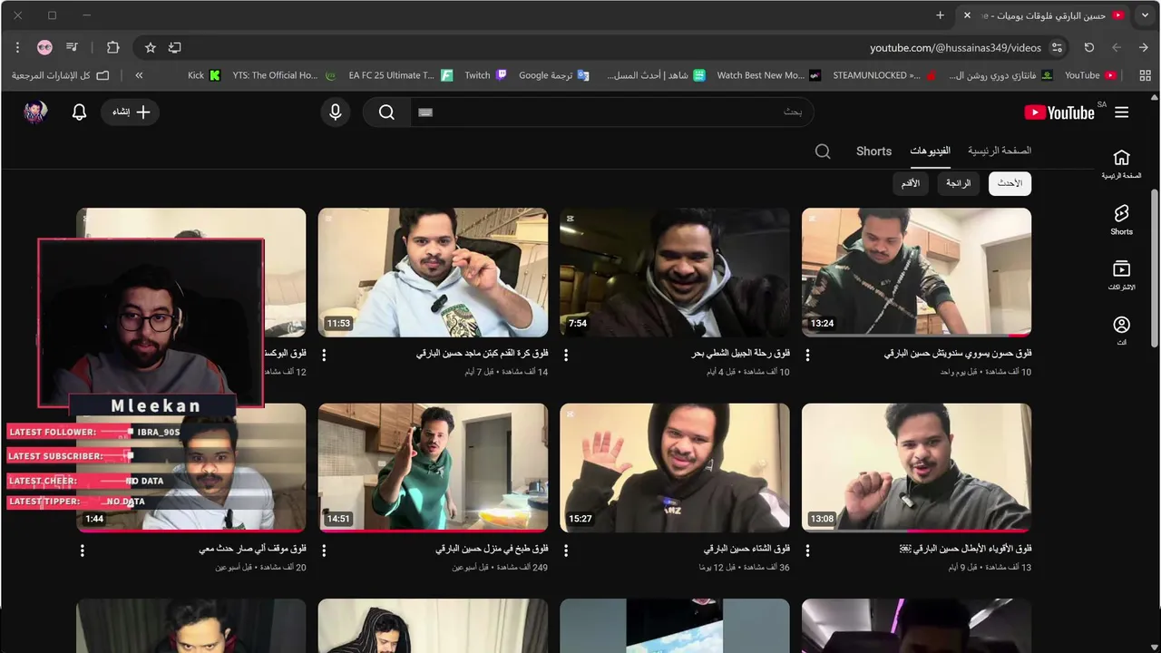Image resolution: width=1161 pixels, height=653 pixels.
Task: Open YouTube account avatar menu
Action: click(x=35, y=112)
